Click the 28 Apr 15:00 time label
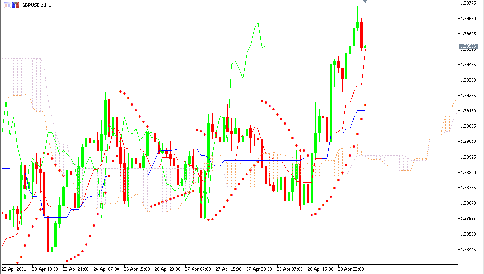This screenshot has height=274, width=484. point(320,269)
